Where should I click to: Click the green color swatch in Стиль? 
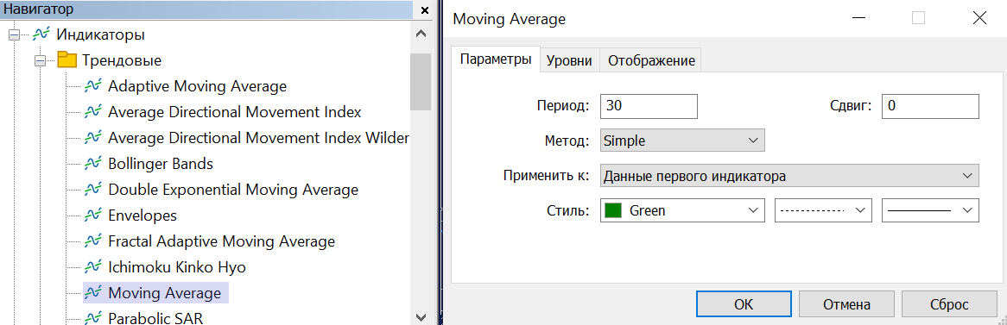coord(613,211)
